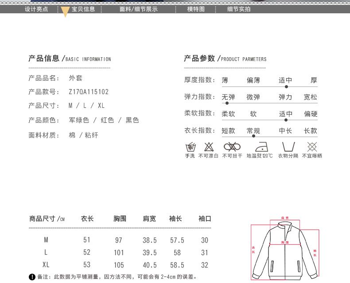The width and height of the screenshot is (350, 283).
Task: Click the no sun exposure (不宜曝晒) icon
Action: (x=312, y=147)
